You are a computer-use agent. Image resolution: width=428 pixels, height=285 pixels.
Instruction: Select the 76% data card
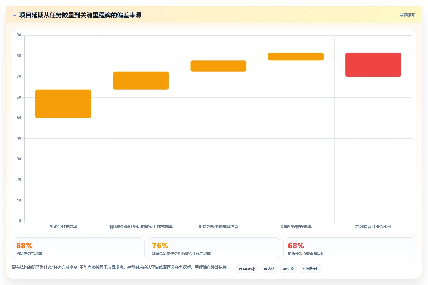[x=214, y=249]
